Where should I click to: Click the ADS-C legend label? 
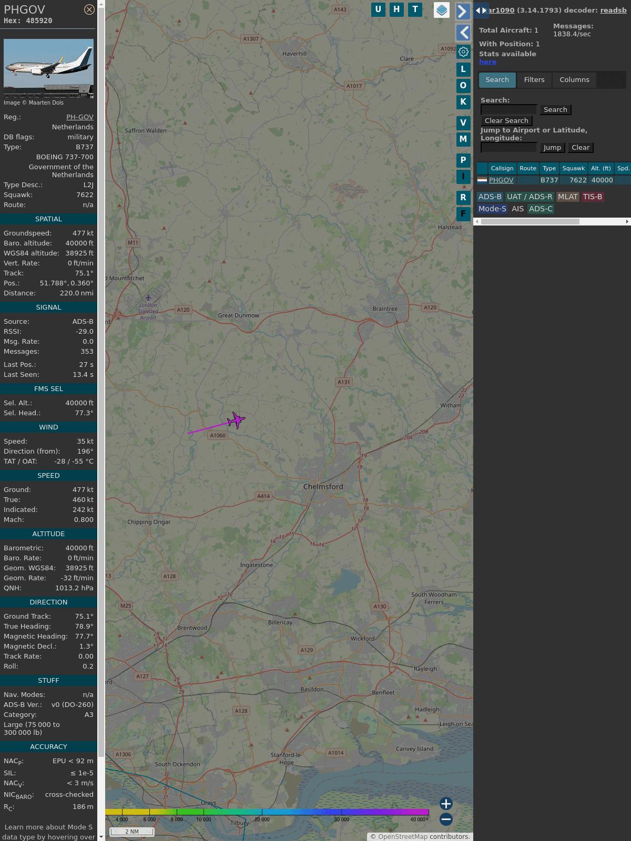(541, 209)
